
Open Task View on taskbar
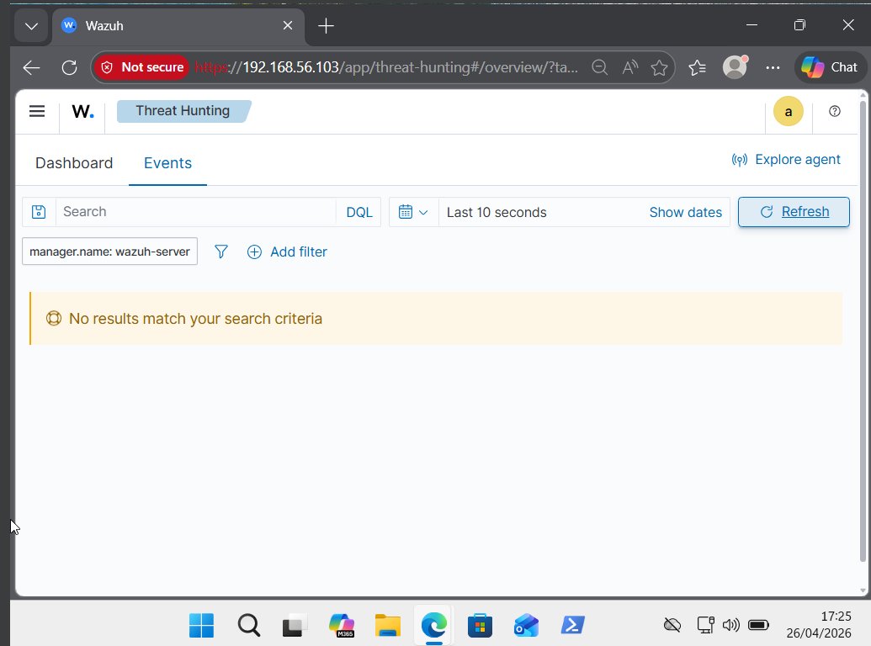click(295, 626)
